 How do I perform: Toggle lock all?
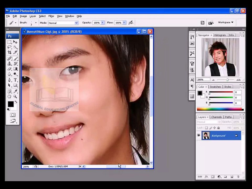[x=218, y=128]
